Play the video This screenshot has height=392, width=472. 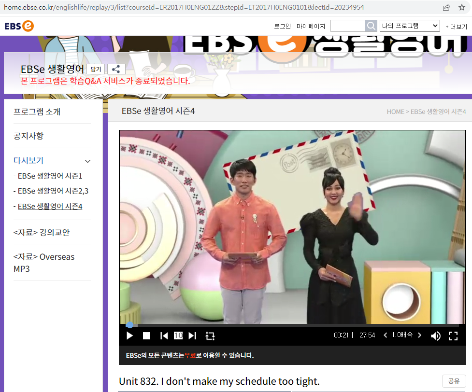point(130,336)
